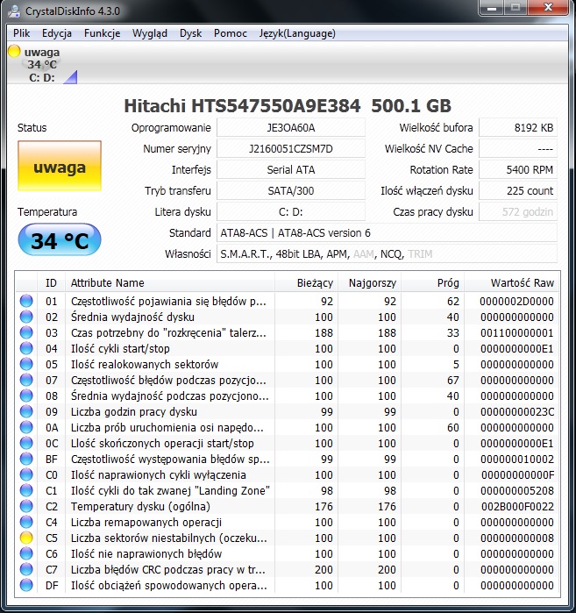Click the Najgorszy column header
This screenshot has height=613, width=576.
pos(370,282)
